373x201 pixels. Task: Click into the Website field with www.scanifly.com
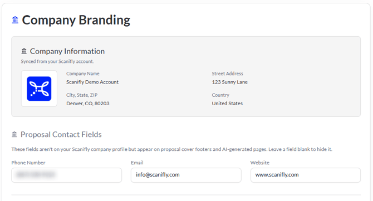pyautogui.click(x=306, y=175)
